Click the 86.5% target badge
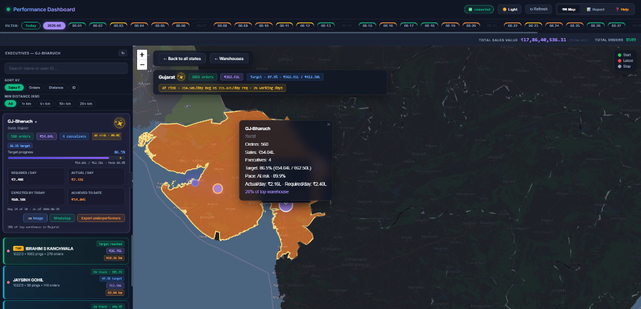 (20, 146)
